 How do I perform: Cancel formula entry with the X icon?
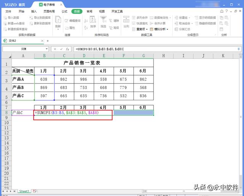pyautogui.click(x=55, y=49)
